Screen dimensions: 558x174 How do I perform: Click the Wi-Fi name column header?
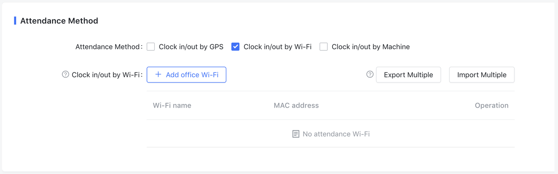click(172, 105)
